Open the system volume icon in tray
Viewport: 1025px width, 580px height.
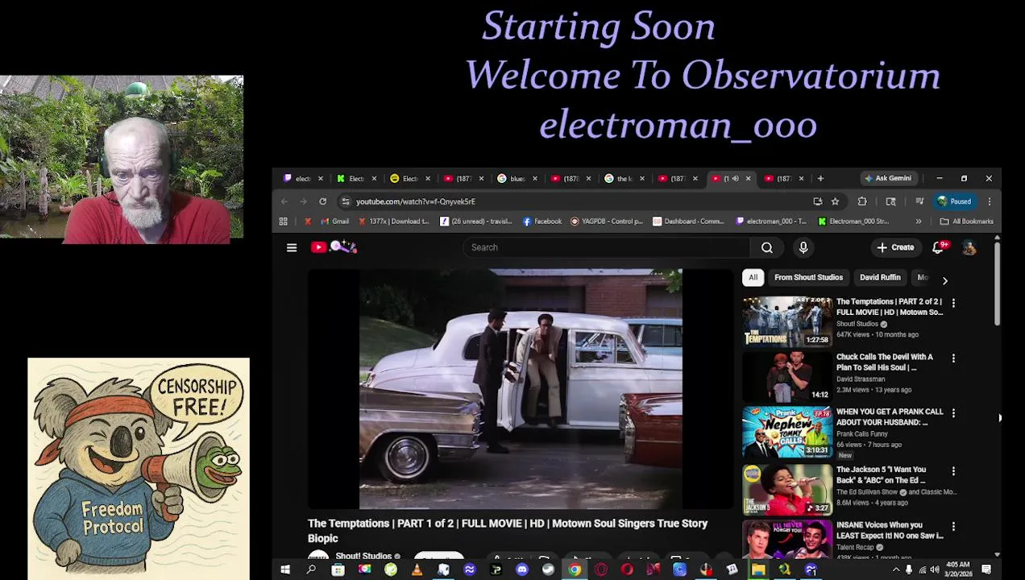pyautogui.click(x=935, y=570)
